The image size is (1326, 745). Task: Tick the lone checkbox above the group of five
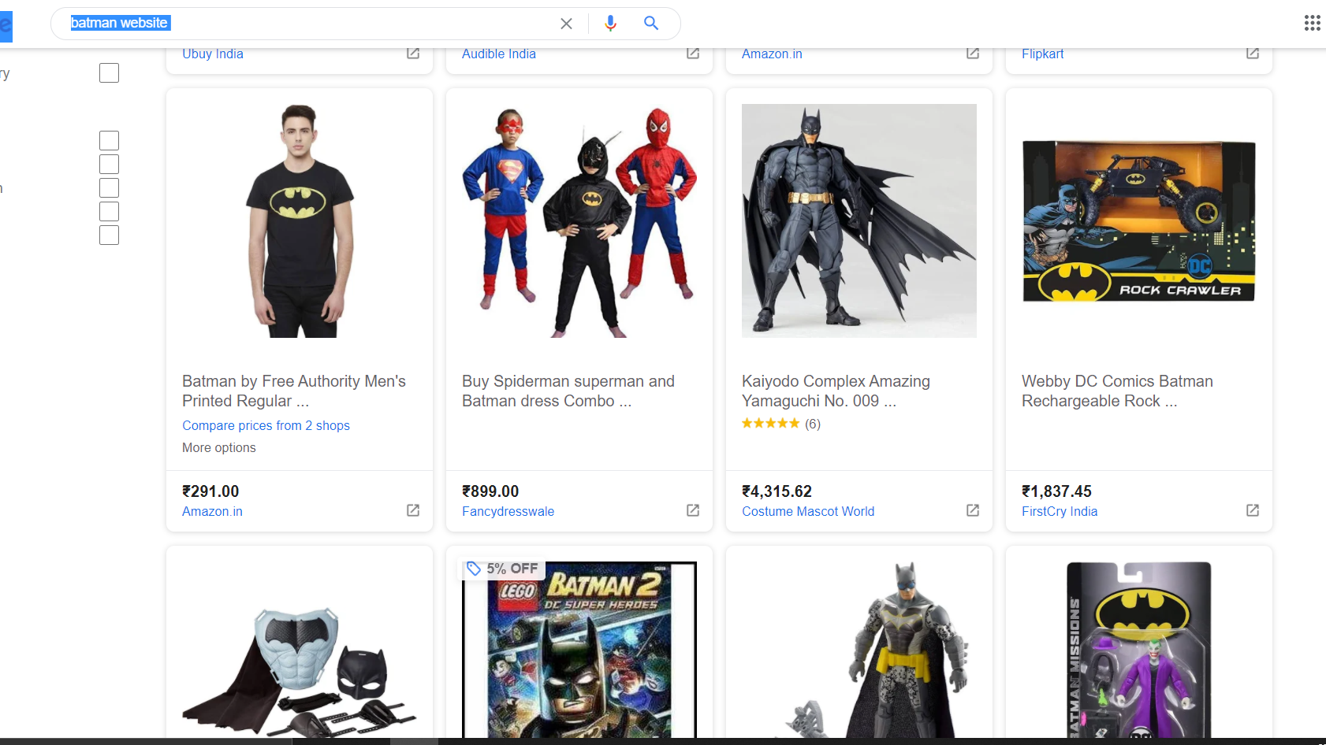tap(109, 73)
